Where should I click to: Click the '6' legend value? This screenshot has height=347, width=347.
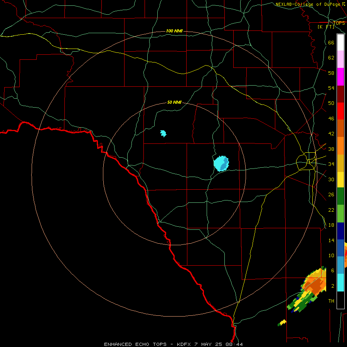click(x=333, y=270)
